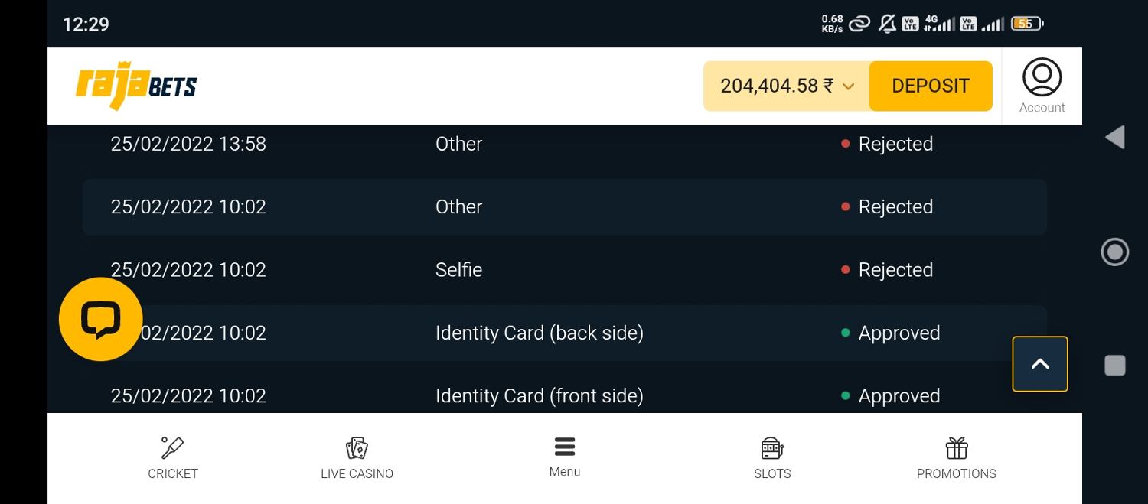The width and height of the screenshot is (1148, 504).
Task: Open the Cricket section icon
Action: click(172, 447)
